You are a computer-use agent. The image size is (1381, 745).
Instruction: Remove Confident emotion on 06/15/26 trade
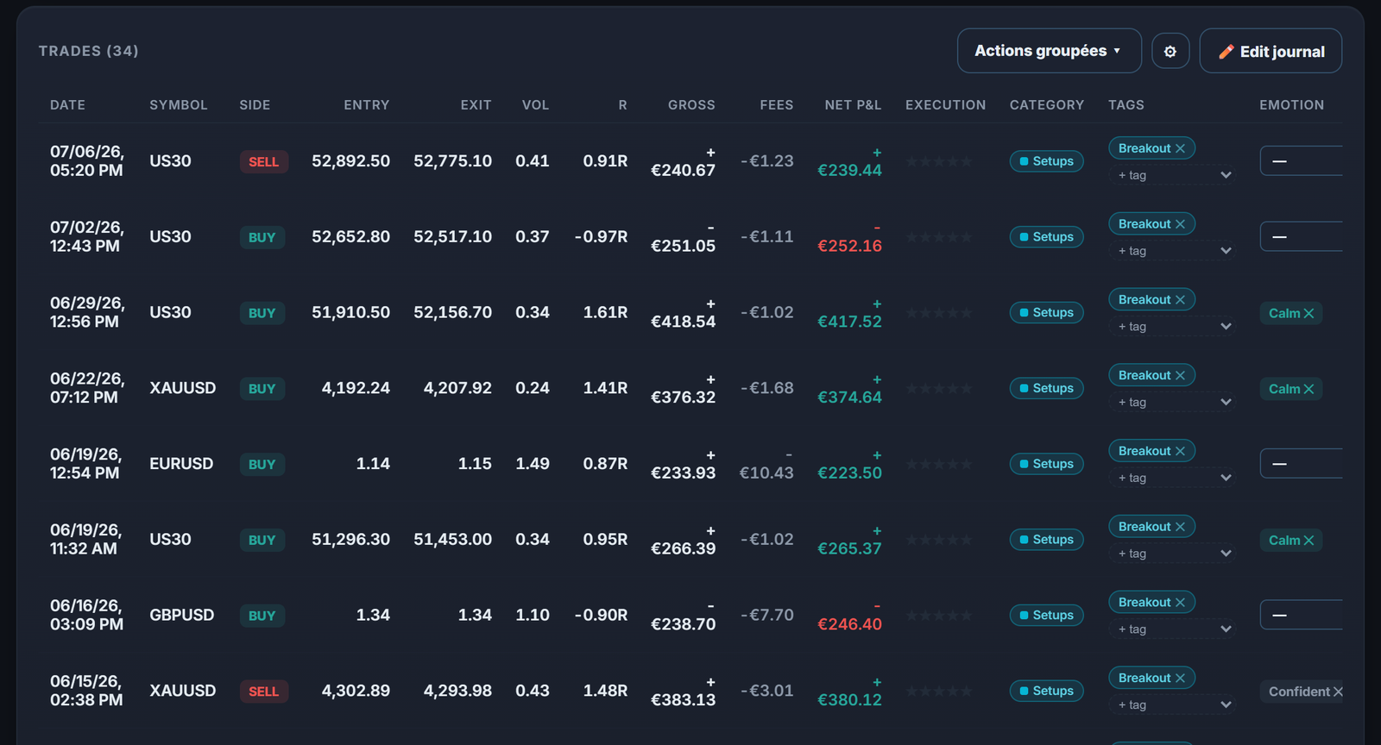point(1338,692)
